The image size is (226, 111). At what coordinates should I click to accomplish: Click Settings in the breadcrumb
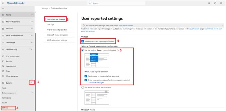pos(44,8)
